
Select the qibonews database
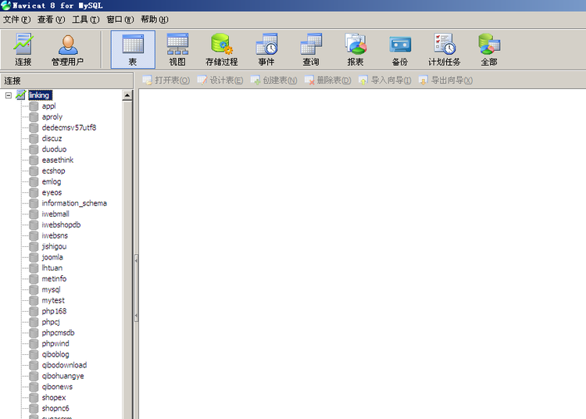(x=57, y=387)
